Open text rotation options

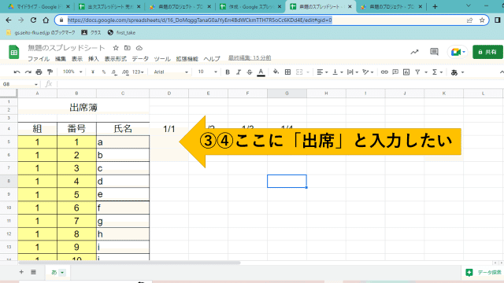tap(368, 72)
